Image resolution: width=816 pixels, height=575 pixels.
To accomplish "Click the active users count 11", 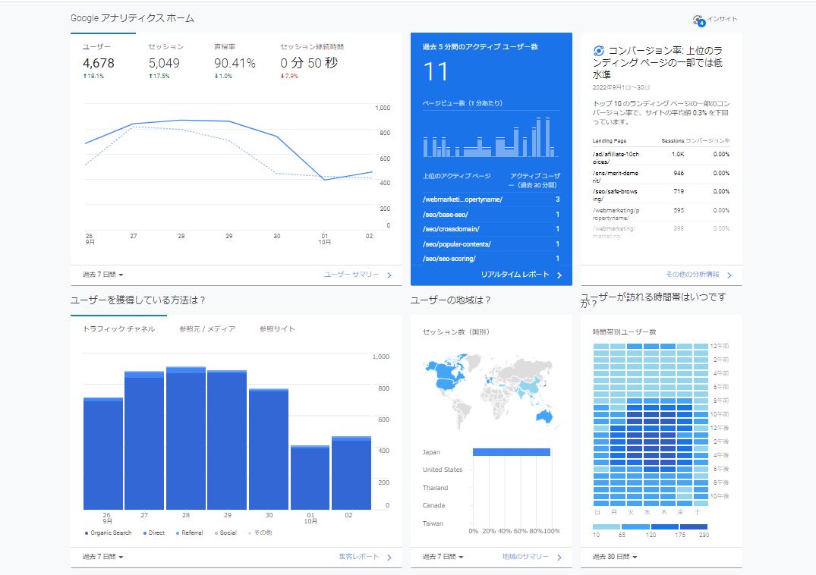I will [436, 72].
